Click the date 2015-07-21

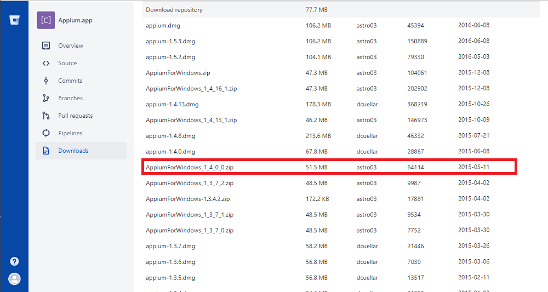click(x=473, y=135)
